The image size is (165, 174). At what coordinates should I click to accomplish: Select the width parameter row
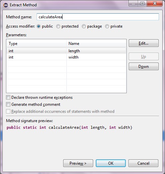click(66, 57)
